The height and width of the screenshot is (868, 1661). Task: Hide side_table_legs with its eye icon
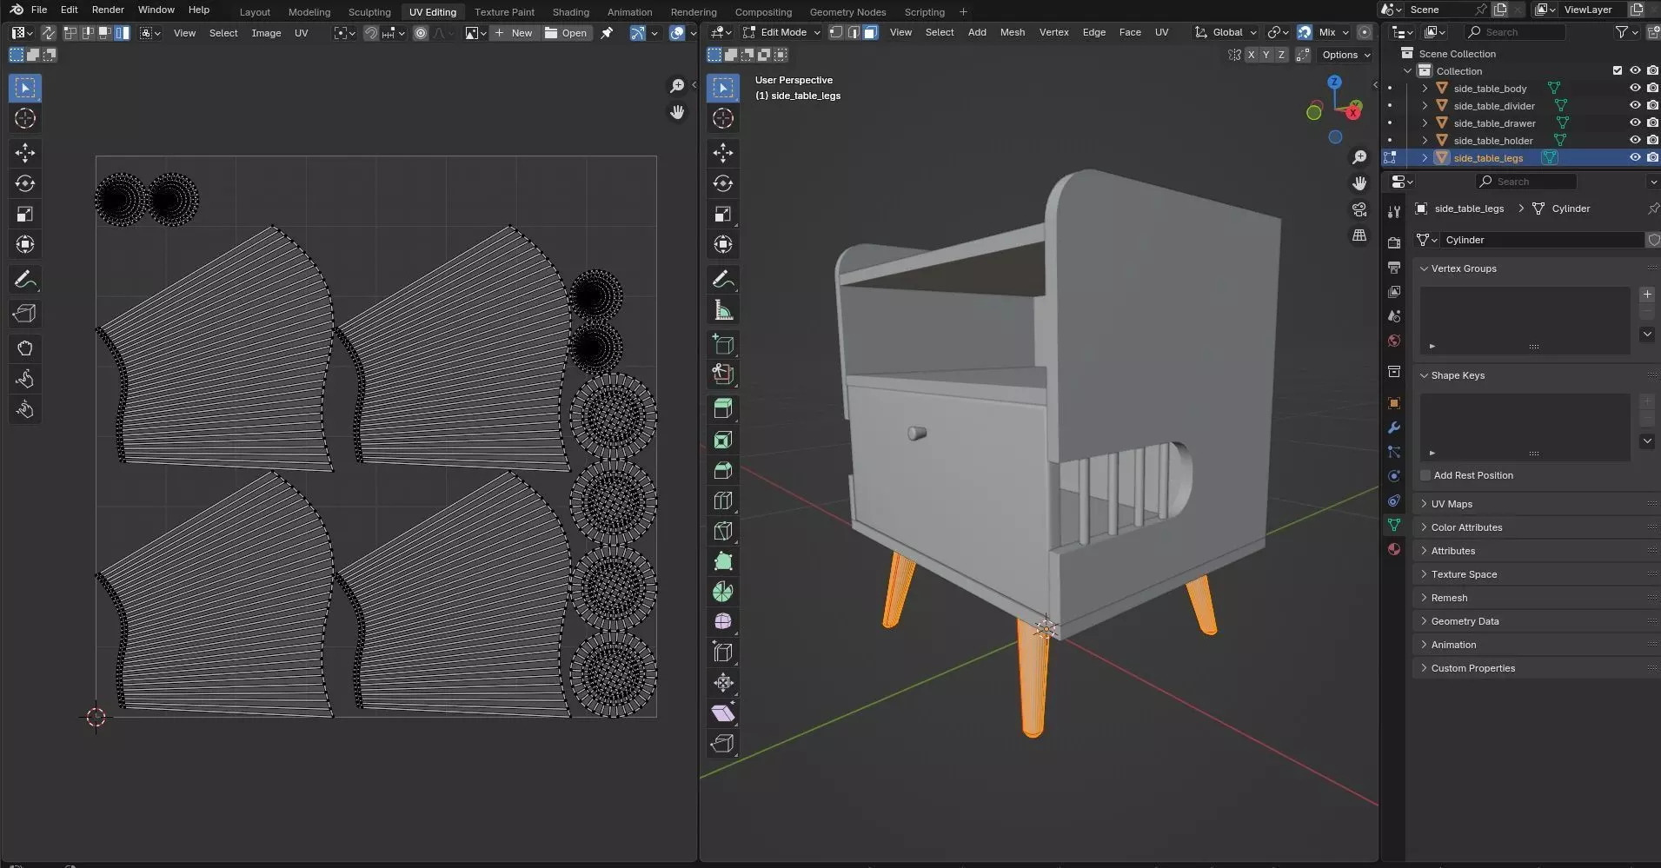click(1635, 157)
